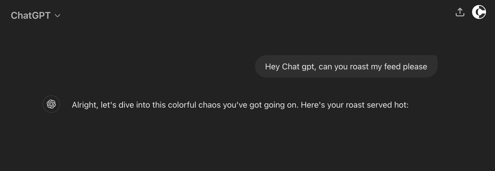The width and height of the screenshot is (495, 171).
Task: Open the ChatGPT model selector label
Action: [31, 16]
